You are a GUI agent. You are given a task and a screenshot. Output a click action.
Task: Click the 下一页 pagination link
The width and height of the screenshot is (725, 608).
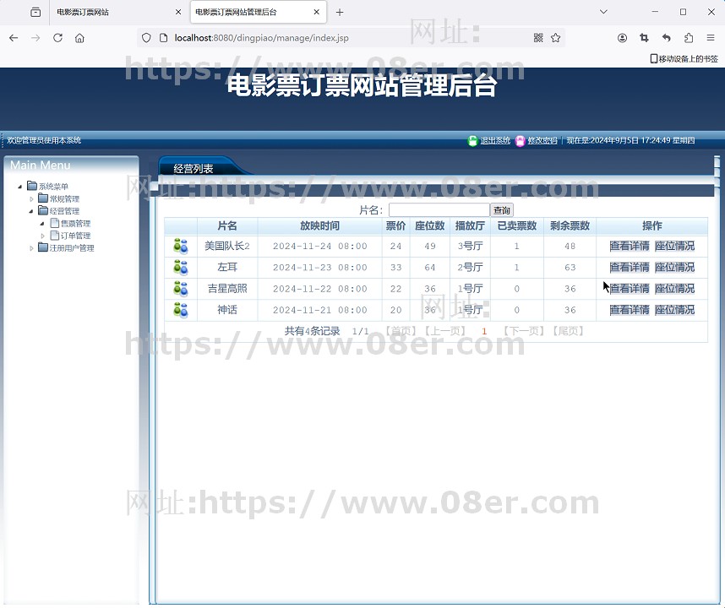pyautogui.click(x=525, y=331)
